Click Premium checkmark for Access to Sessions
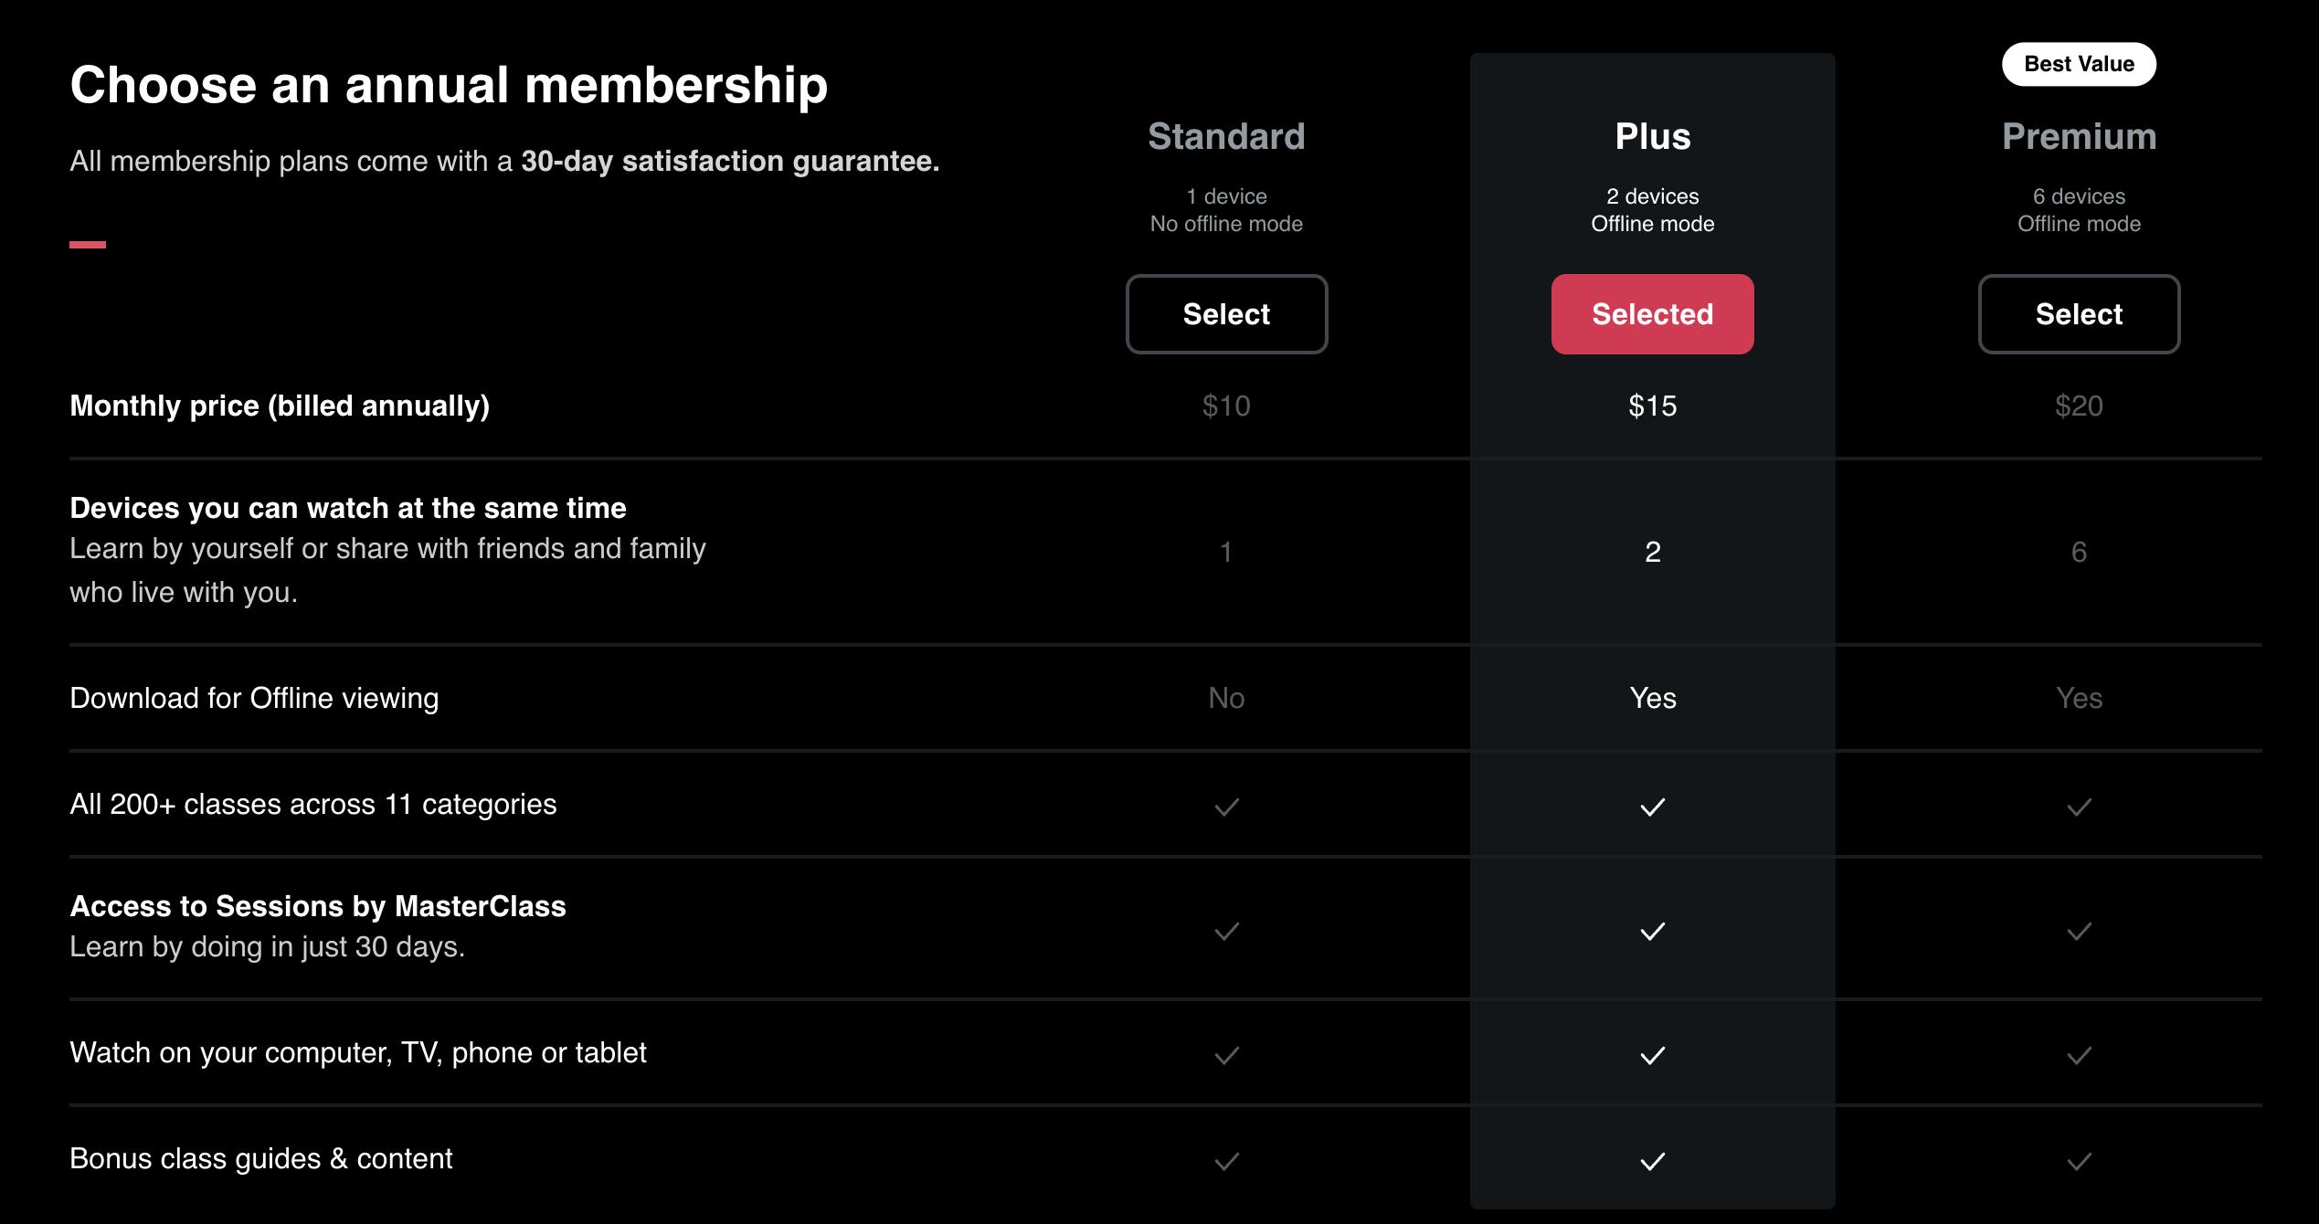This screenshot has height=1224, width=2319. 2079,931
